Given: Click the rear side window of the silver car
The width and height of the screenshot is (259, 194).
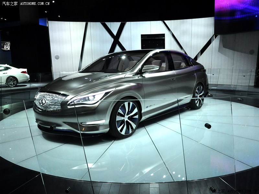Looking at the screenshot, I should tap(179, 61).
